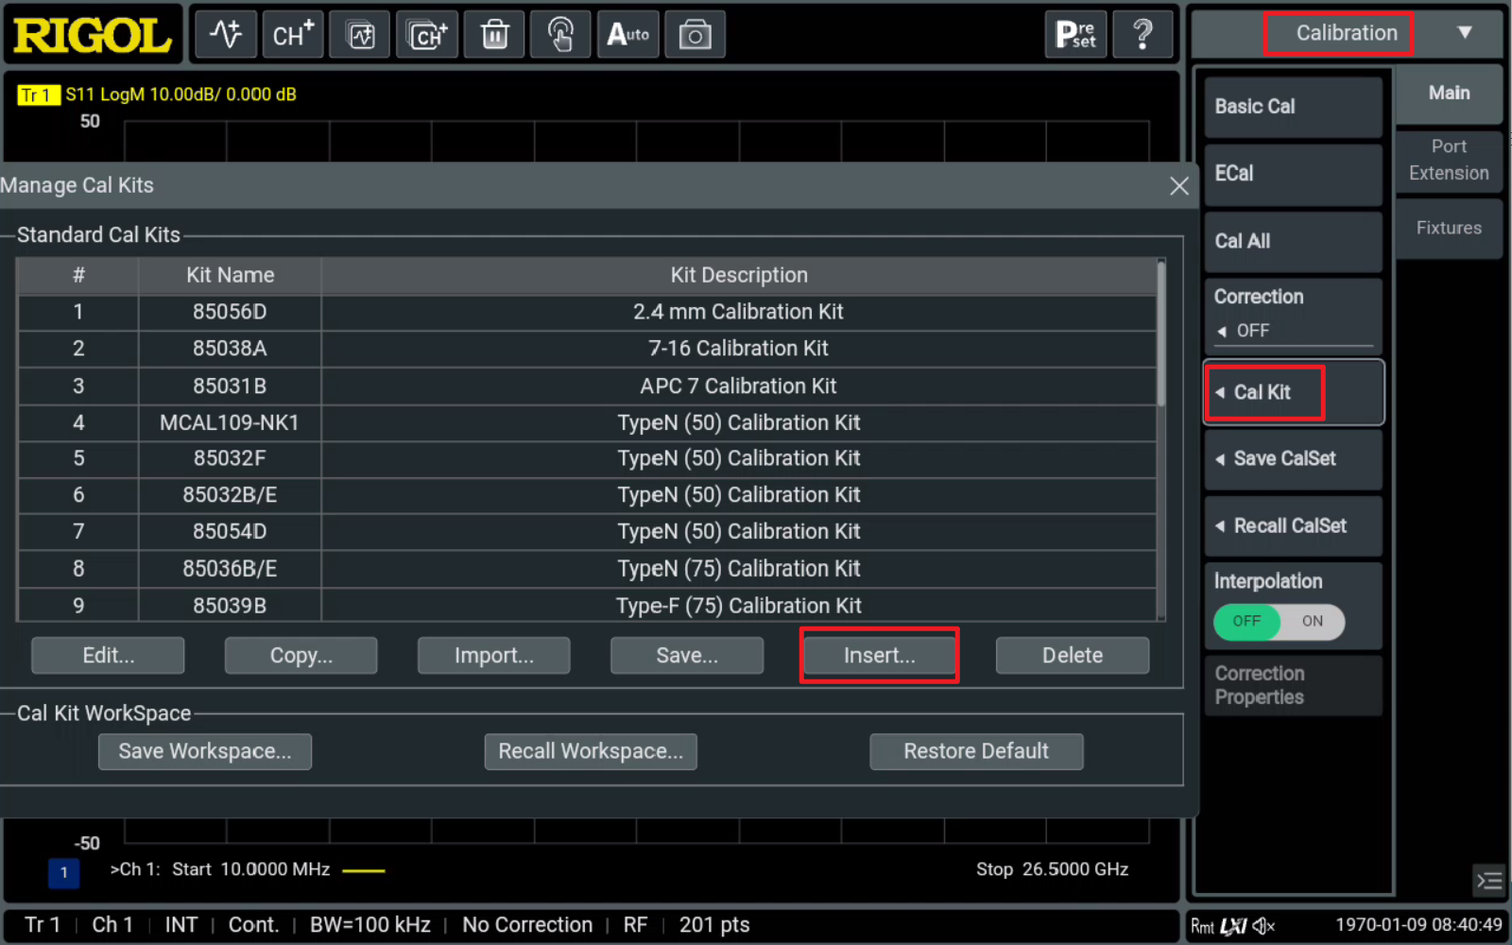Screen dimensions: 1512x945
Task: Toggle the Interpolation OFF/ON switch
Action: (1279, 621)
